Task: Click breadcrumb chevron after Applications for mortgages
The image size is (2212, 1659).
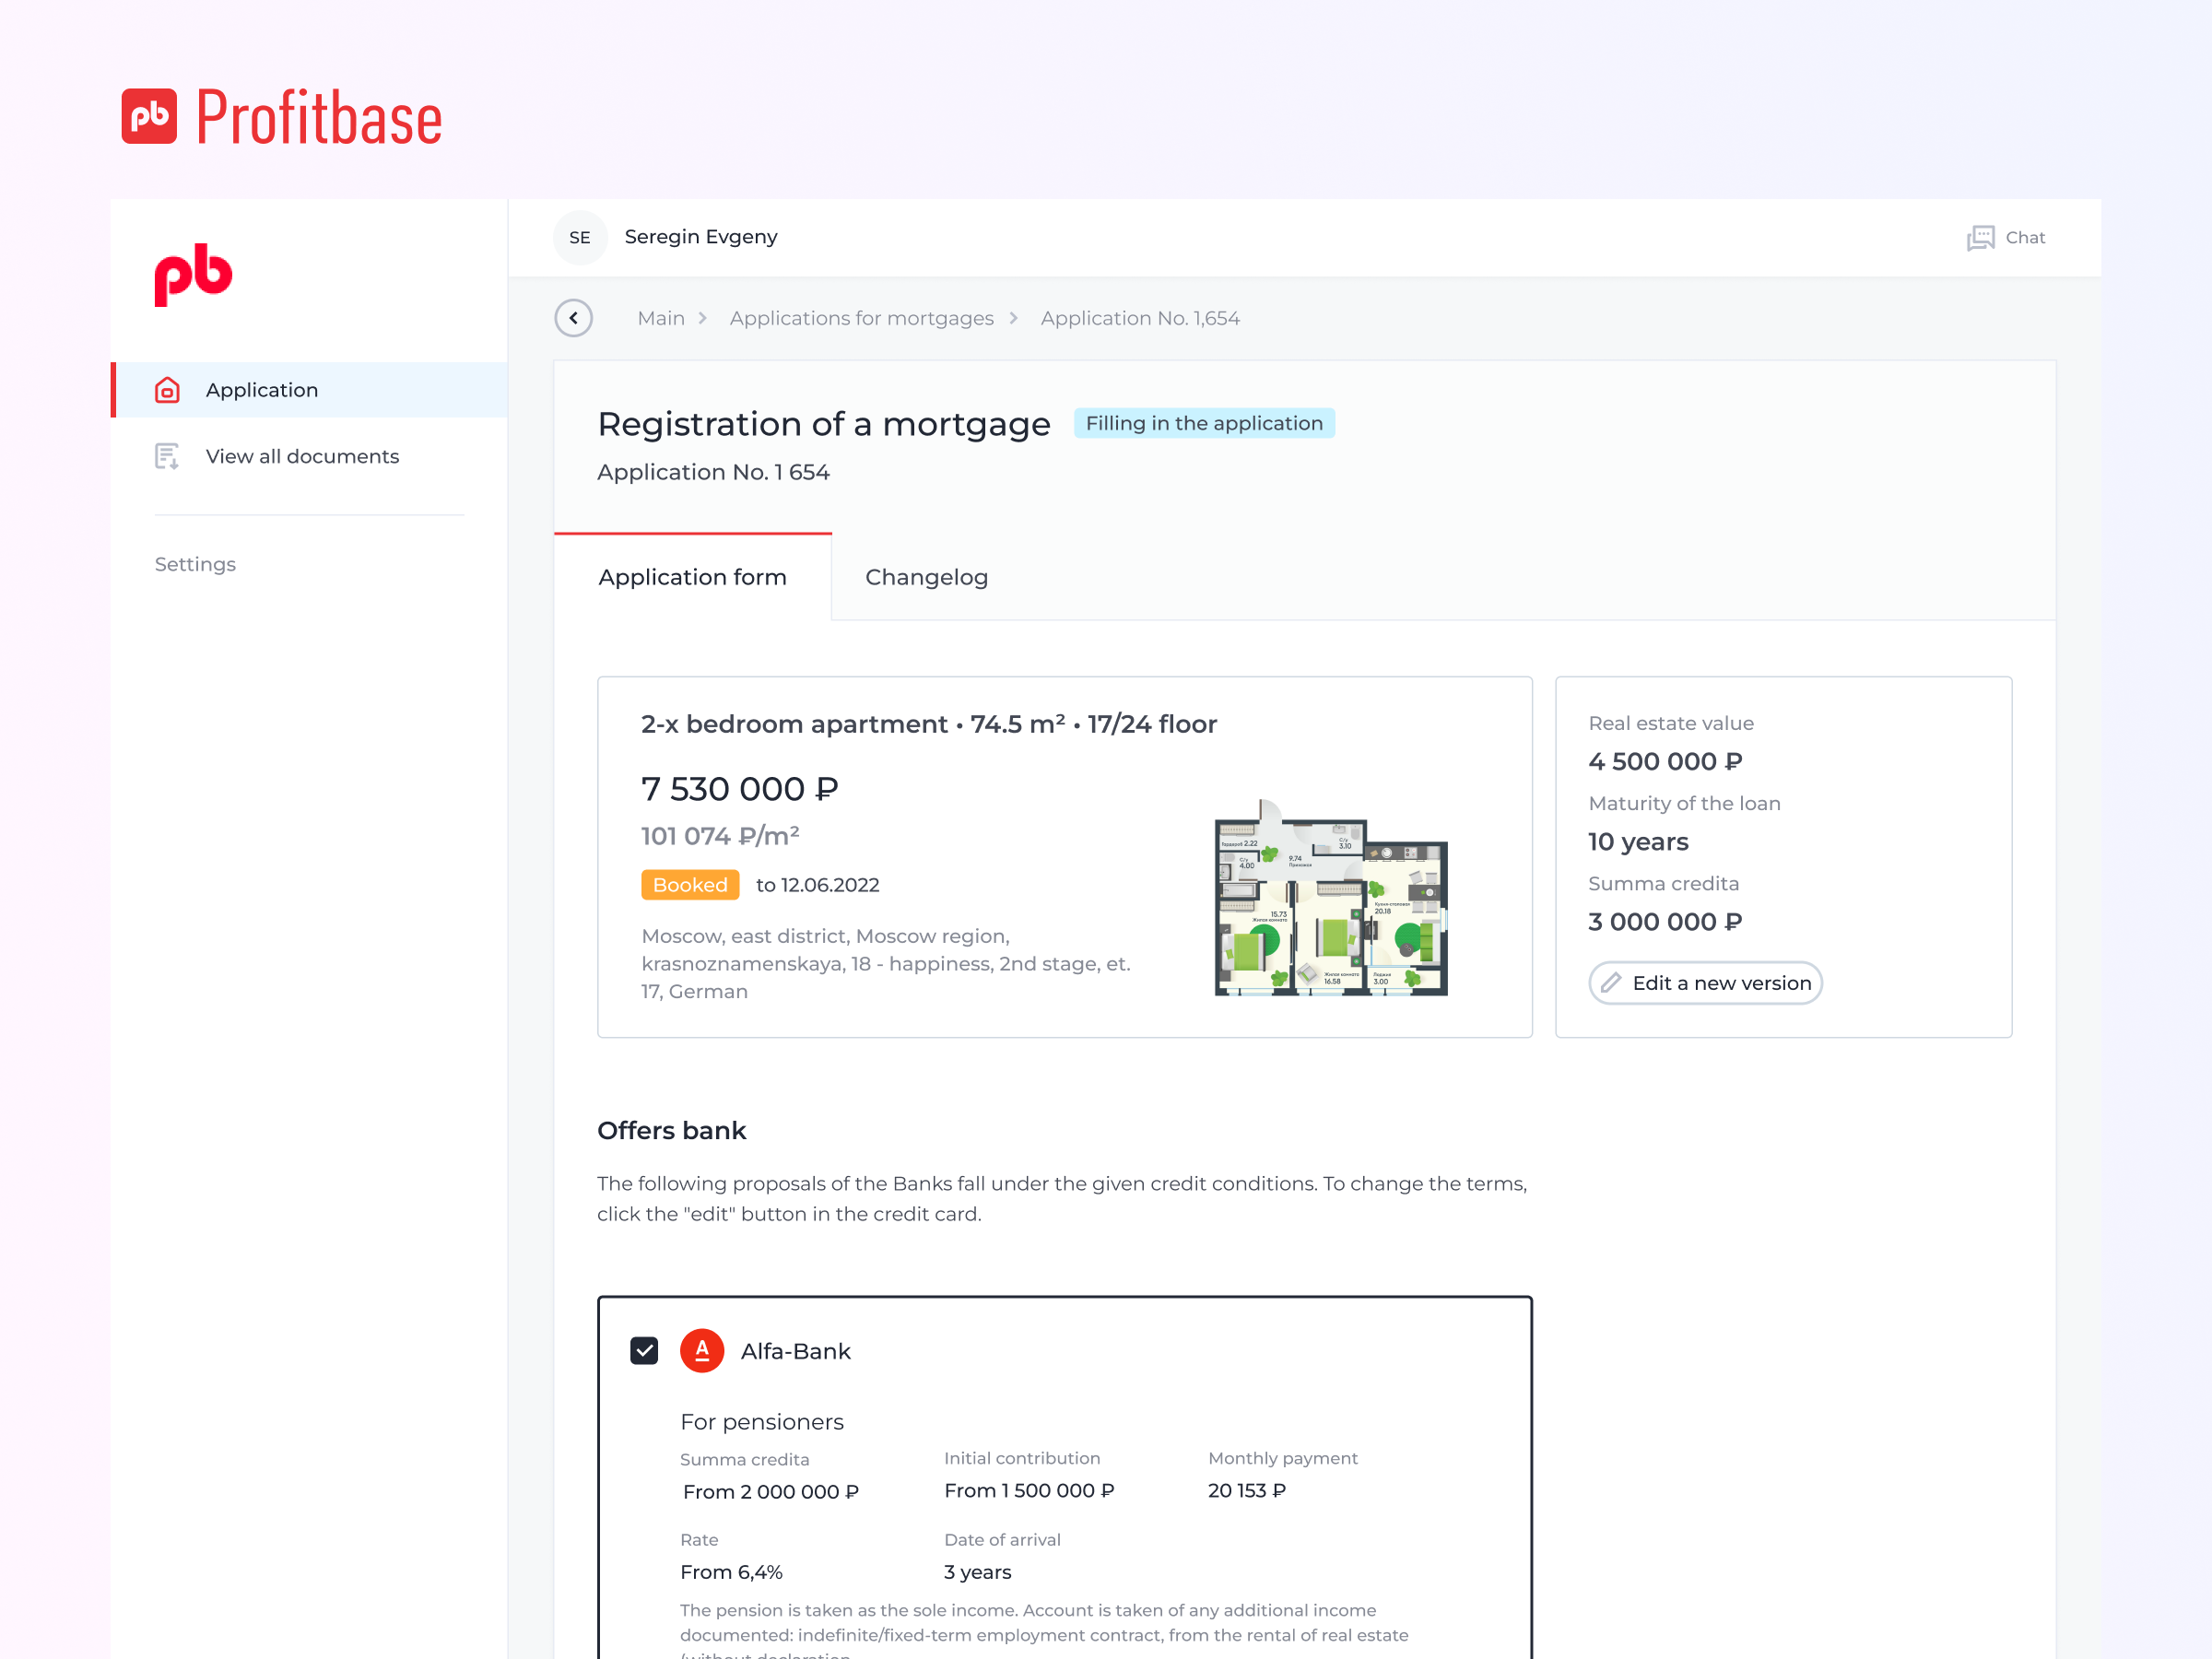Action: [x=1014, y=318]
